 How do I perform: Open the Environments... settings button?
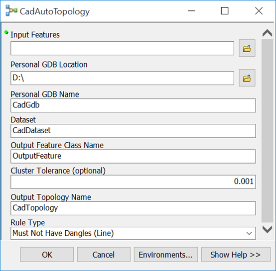point(166,255)
